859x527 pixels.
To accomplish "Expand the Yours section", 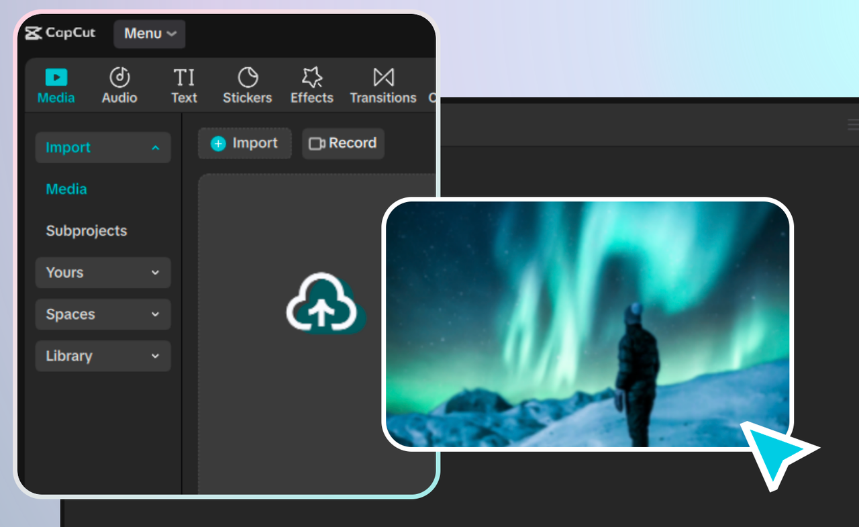I will 103,273.
